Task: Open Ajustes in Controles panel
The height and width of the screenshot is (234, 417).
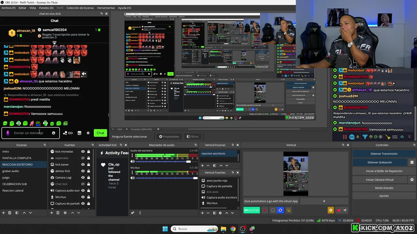Action: [x=384, y=196]
